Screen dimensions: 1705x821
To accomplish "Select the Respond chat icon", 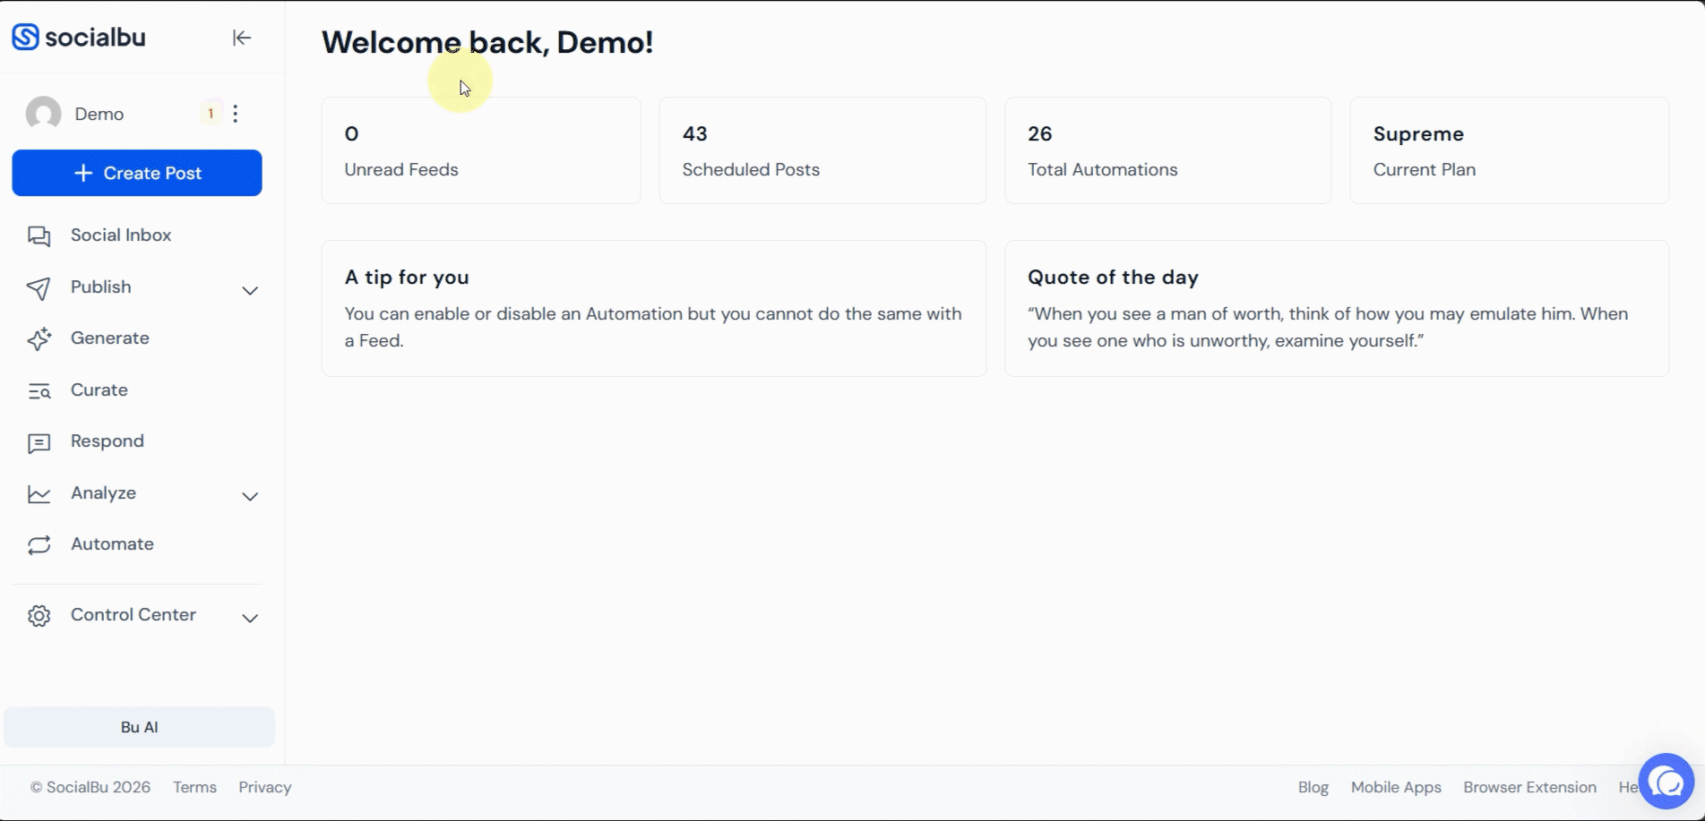I will (x=39, y=441).
